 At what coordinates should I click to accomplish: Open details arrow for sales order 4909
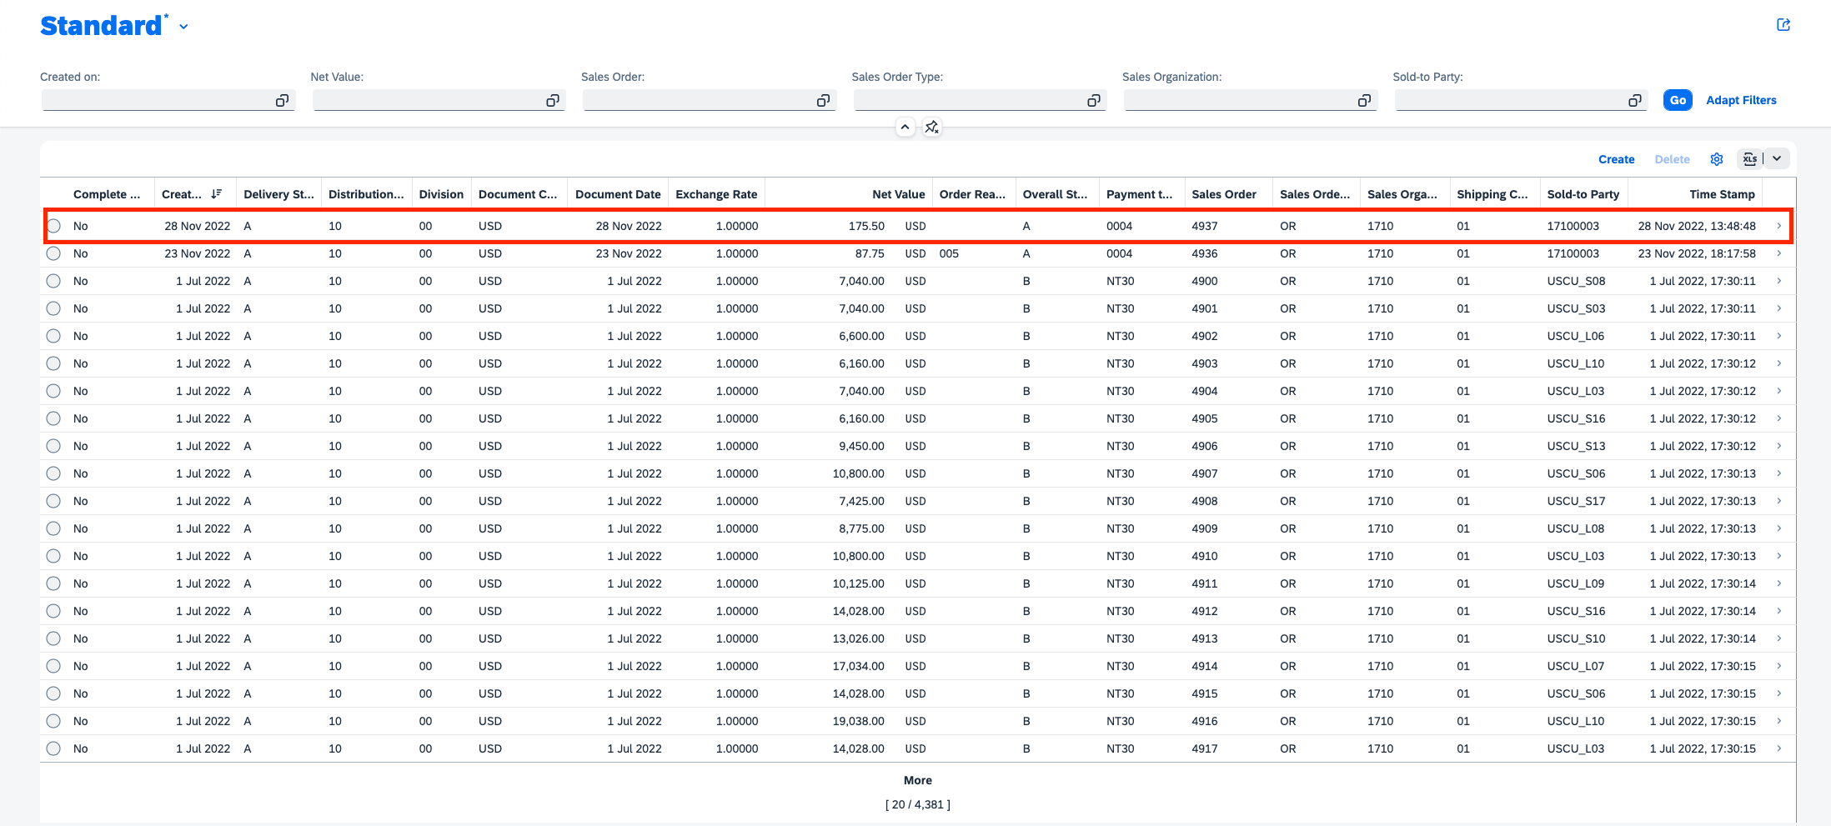coord(1778,528)
